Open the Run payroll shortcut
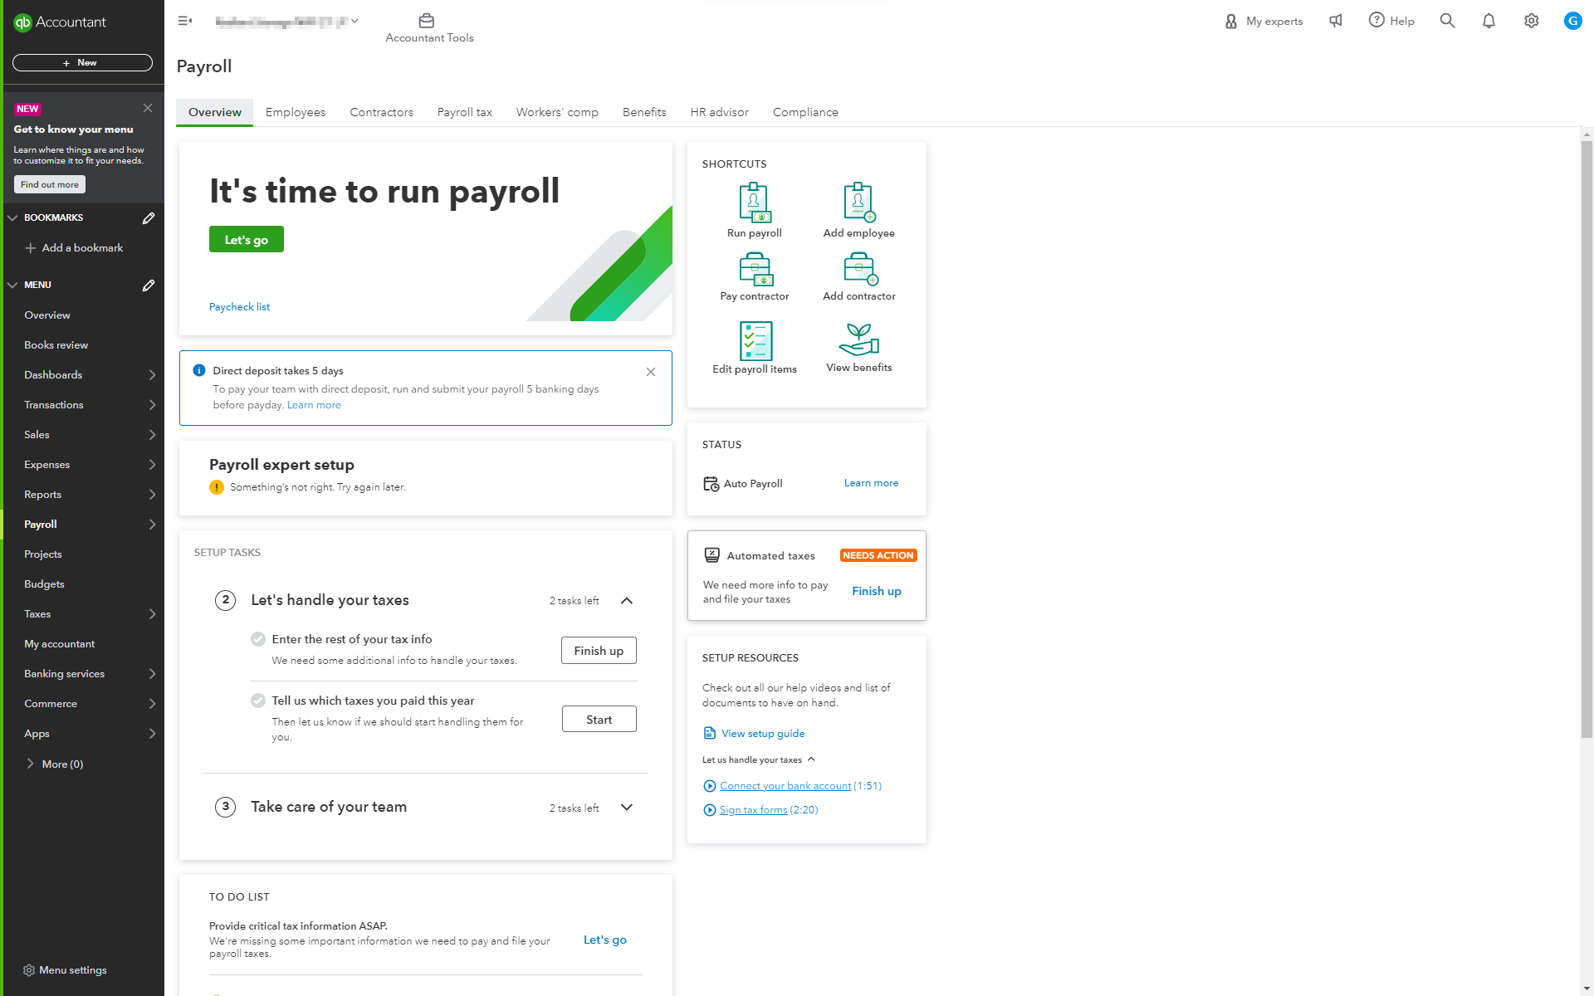The height and width of the screenshot is (996, 1594). click(x=753, y=203)
